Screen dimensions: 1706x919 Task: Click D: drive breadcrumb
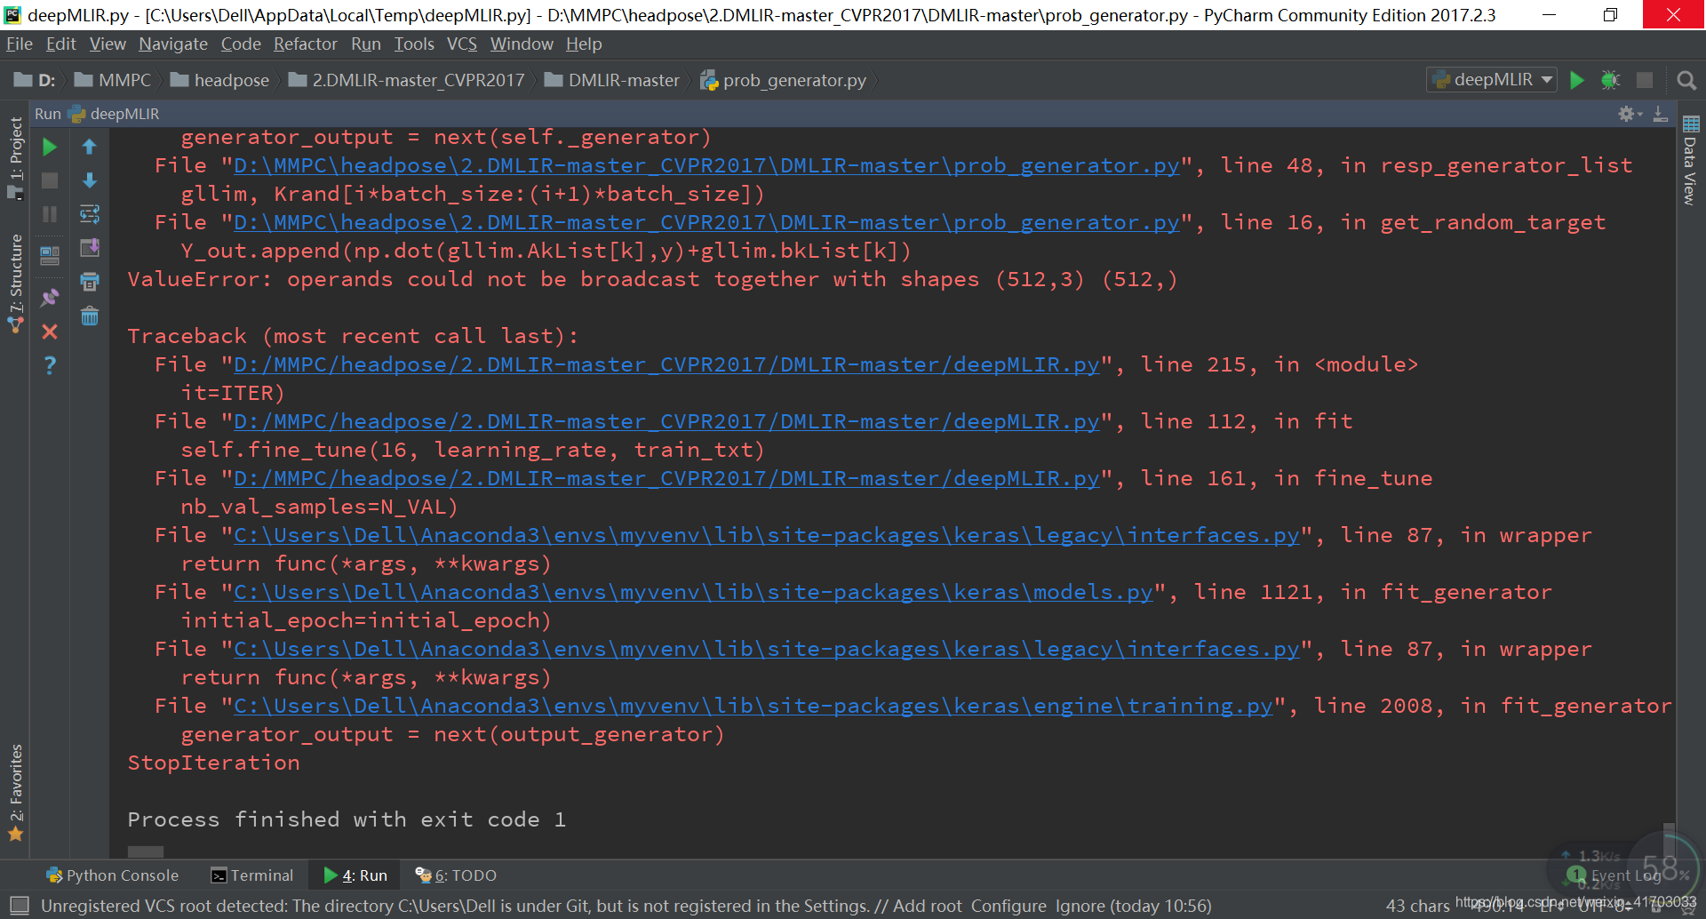click(35, 80)
